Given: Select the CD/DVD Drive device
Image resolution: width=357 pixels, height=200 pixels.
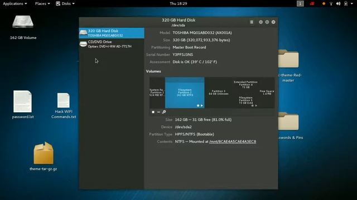Looking at the screenshot, I should [112, 44].
